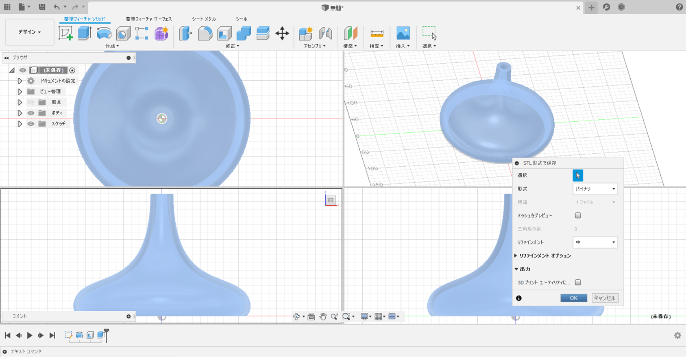686x357 pixels.
Task: Open the 形式 dropdown showing バイナリ
Action: coord(595,189)
